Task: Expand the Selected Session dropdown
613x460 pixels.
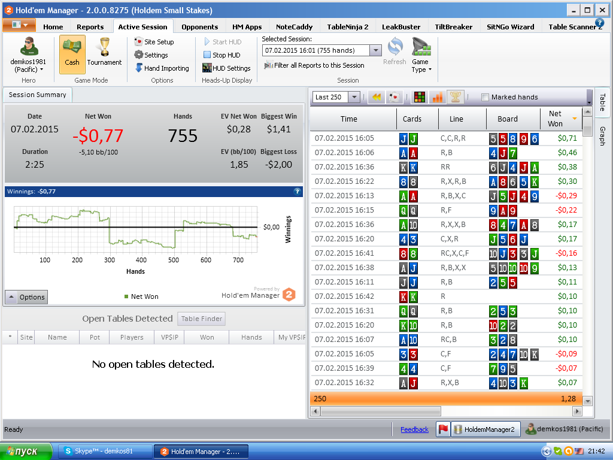Action: (375, 50)
